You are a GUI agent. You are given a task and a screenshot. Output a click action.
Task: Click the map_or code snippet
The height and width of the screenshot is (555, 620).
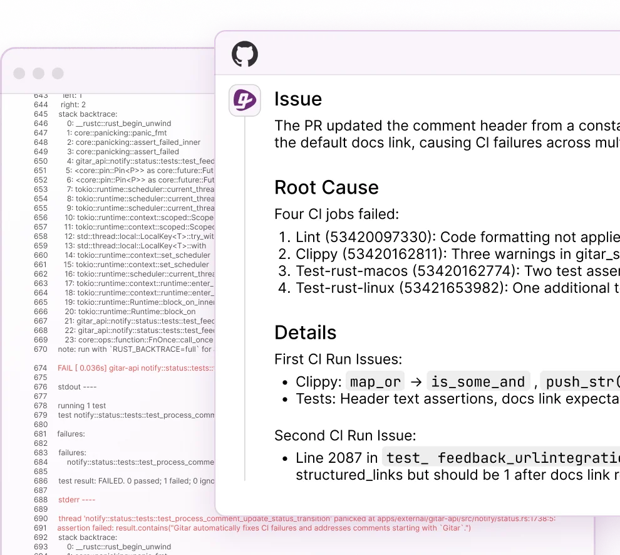pos(375,382)
